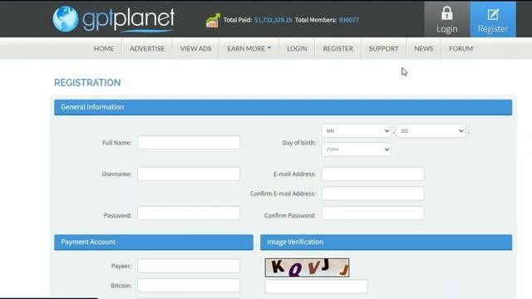Click the General Information section header
The image size is (532, 299).
click(x=283, y=107)
